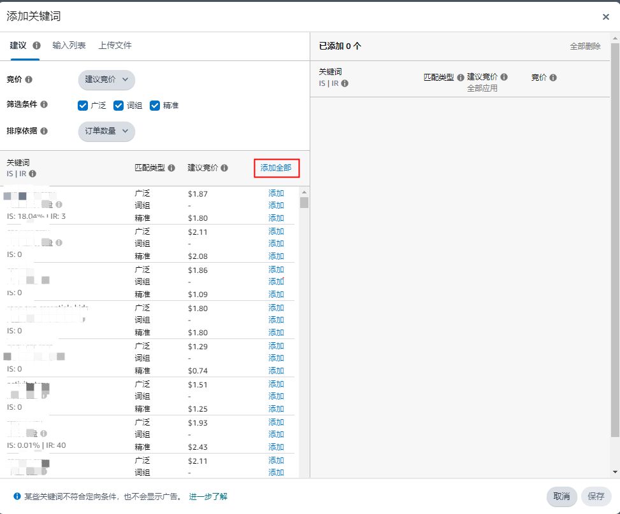
Task: Toggle the 精准 filter checkbox
Action: coord(155,106)
